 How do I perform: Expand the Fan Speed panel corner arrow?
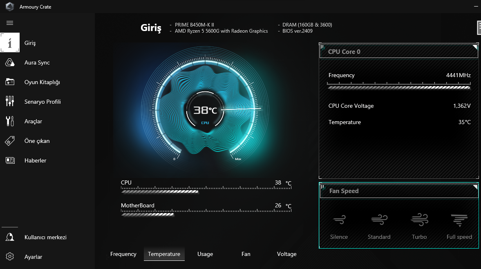coord(475,187)
